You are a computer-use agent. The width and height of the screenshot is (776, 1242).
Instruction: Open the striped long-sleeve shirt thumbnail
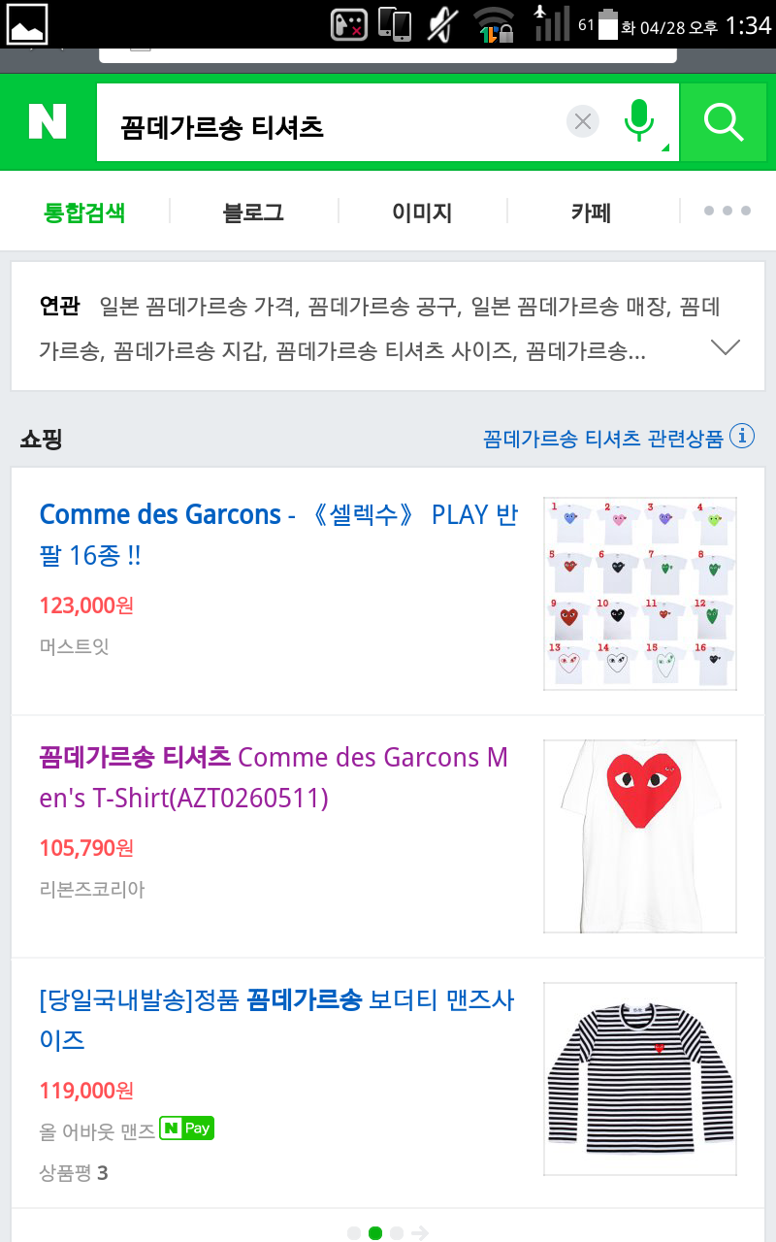click(639, 1078)
